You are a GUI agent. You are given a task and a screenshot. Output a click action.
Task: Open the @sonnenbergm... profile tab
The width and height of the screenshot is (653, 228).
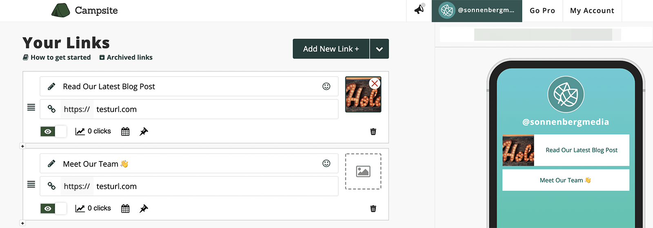point(477,11)
